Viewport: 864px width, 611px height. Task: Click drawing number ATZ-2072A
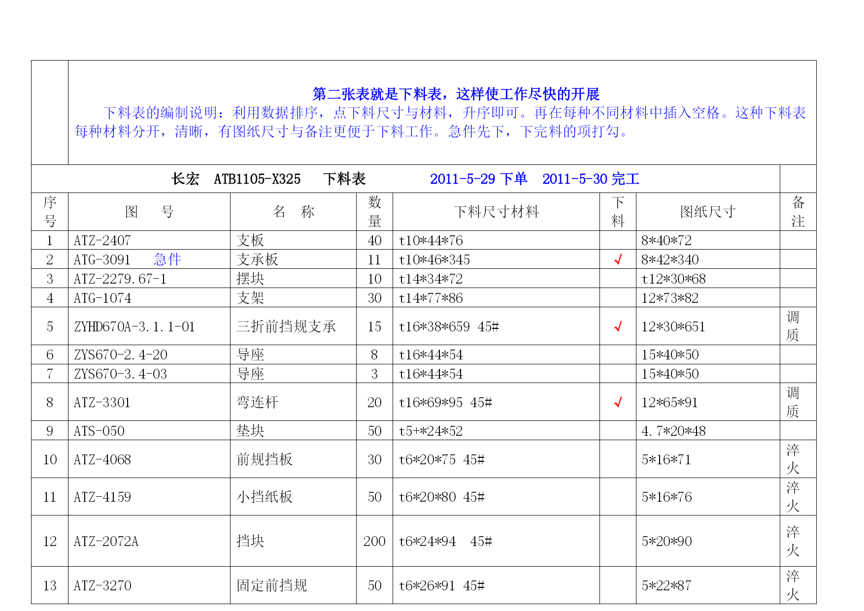pos(106,542)
